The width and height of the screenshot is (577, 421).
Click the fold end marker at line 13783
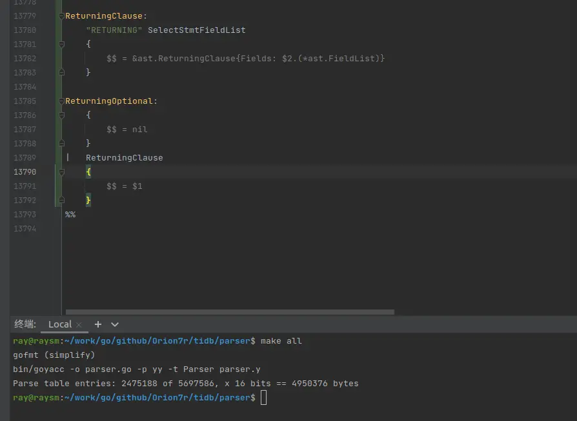(x=62, y=73)
